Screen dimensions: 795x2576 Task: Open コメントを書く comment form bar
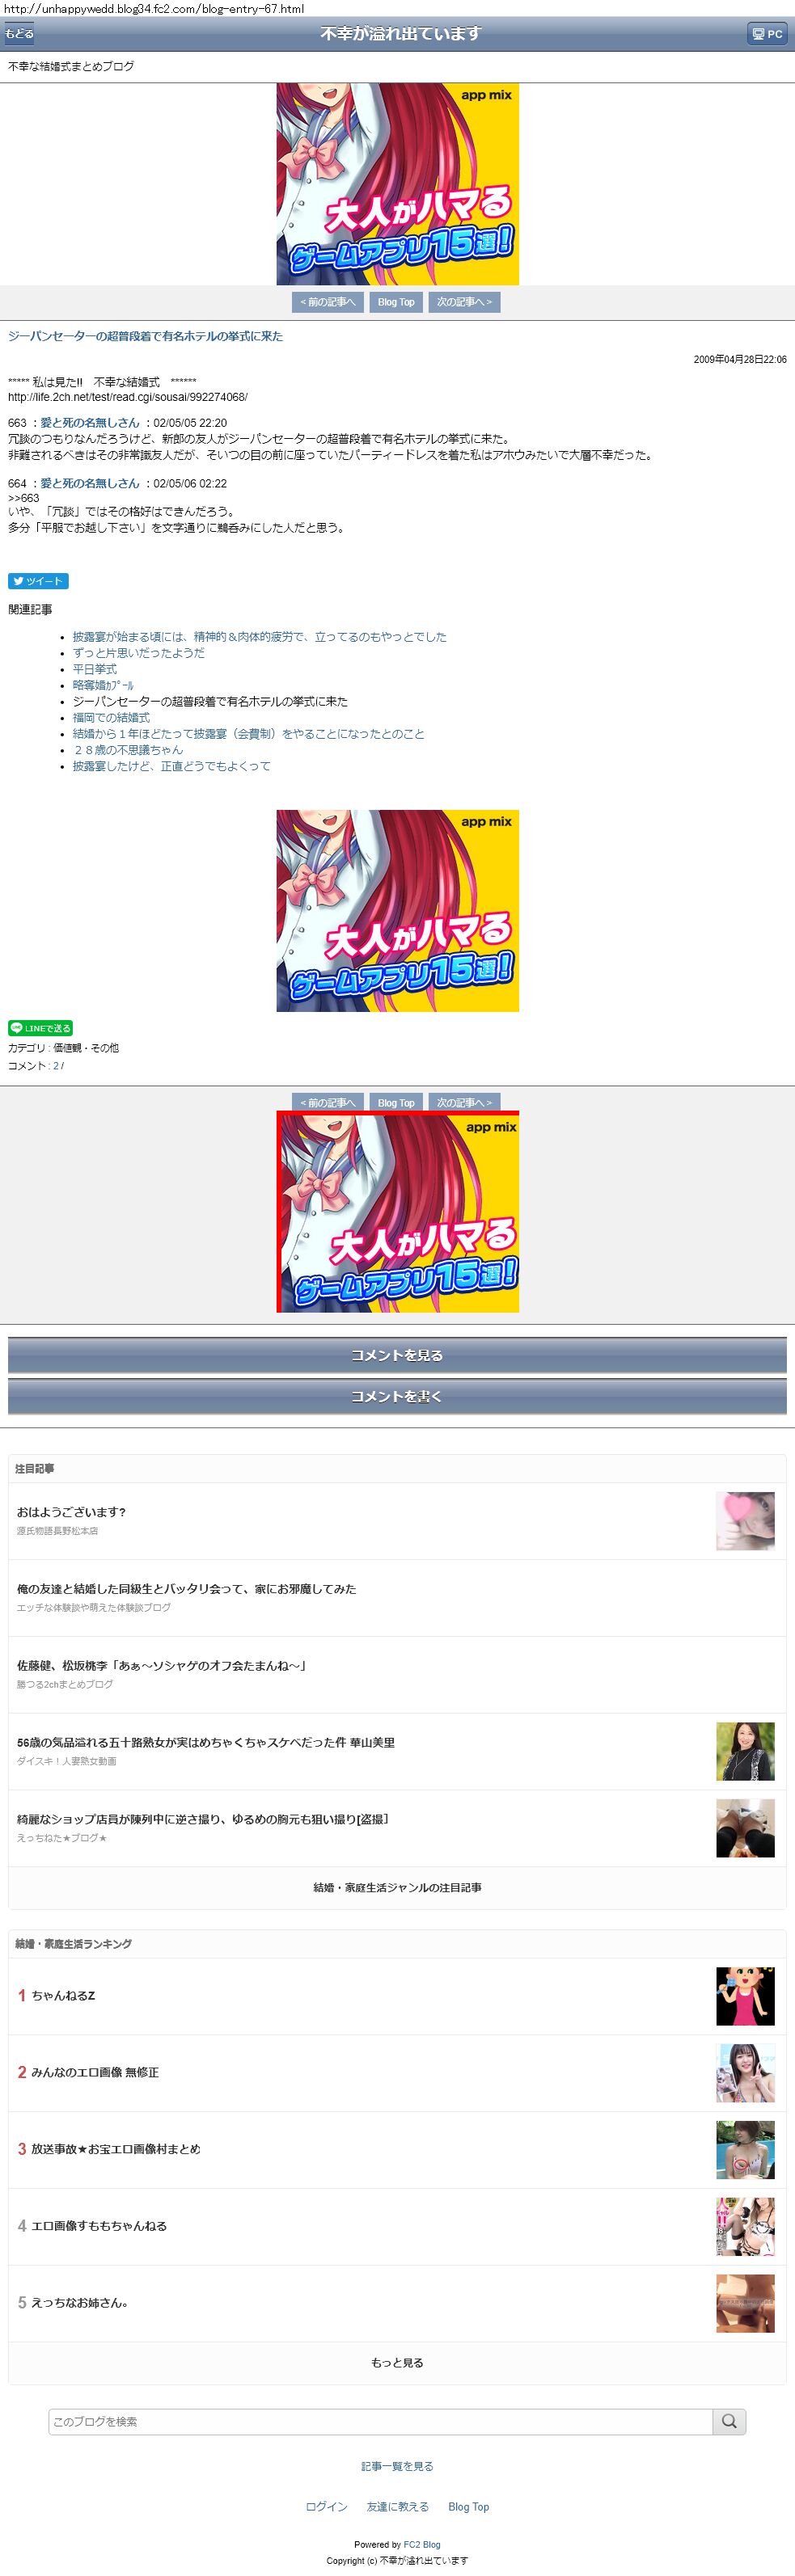pyautogui.click(x=397, y=1396)
